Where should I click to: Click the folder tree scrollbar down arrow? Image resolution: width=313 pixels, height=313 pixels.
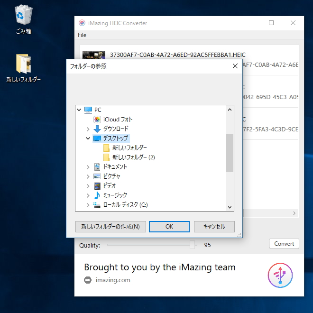[230, 207]
